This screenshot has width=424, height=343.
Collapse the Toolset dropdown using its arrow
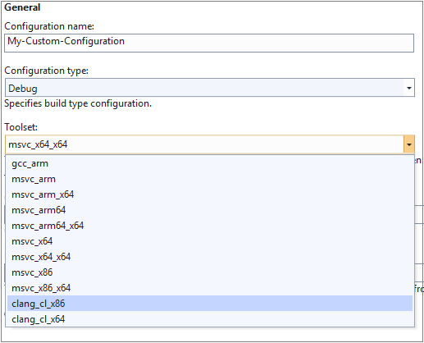409,144
